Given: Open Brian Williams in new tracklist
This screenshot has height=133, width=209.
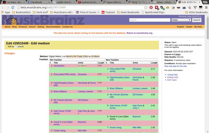Looking at the screenshot, I should [116, 88].
